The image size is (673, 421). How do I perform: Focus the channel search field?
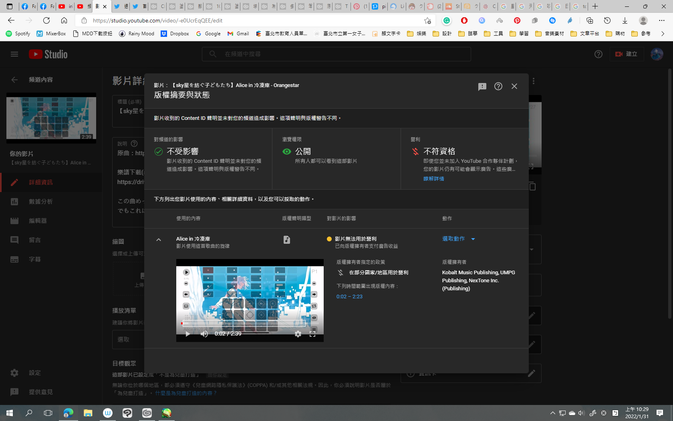point(336,54)
